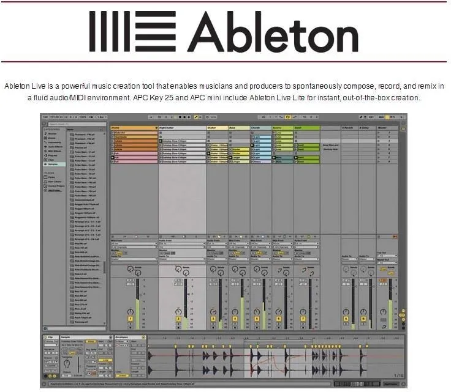Click the Drums track clip stop button
The height and width of the screenshot is (392, 451).
pos(113,237)
